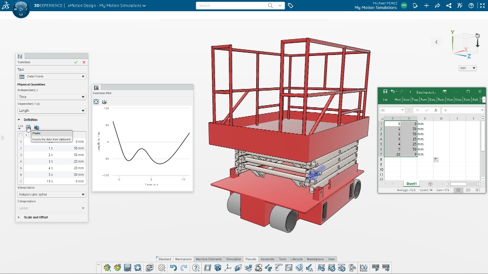Switch to the Machine Elements tab
Screen dimensions: 488x274
point(209,259)
